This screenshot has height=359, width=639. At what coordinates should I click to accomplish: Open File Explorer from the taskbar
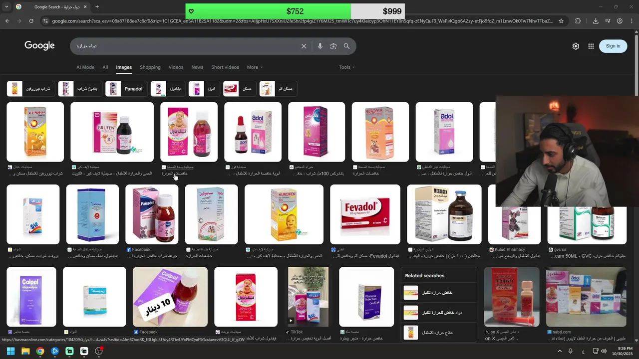(25, 351)
